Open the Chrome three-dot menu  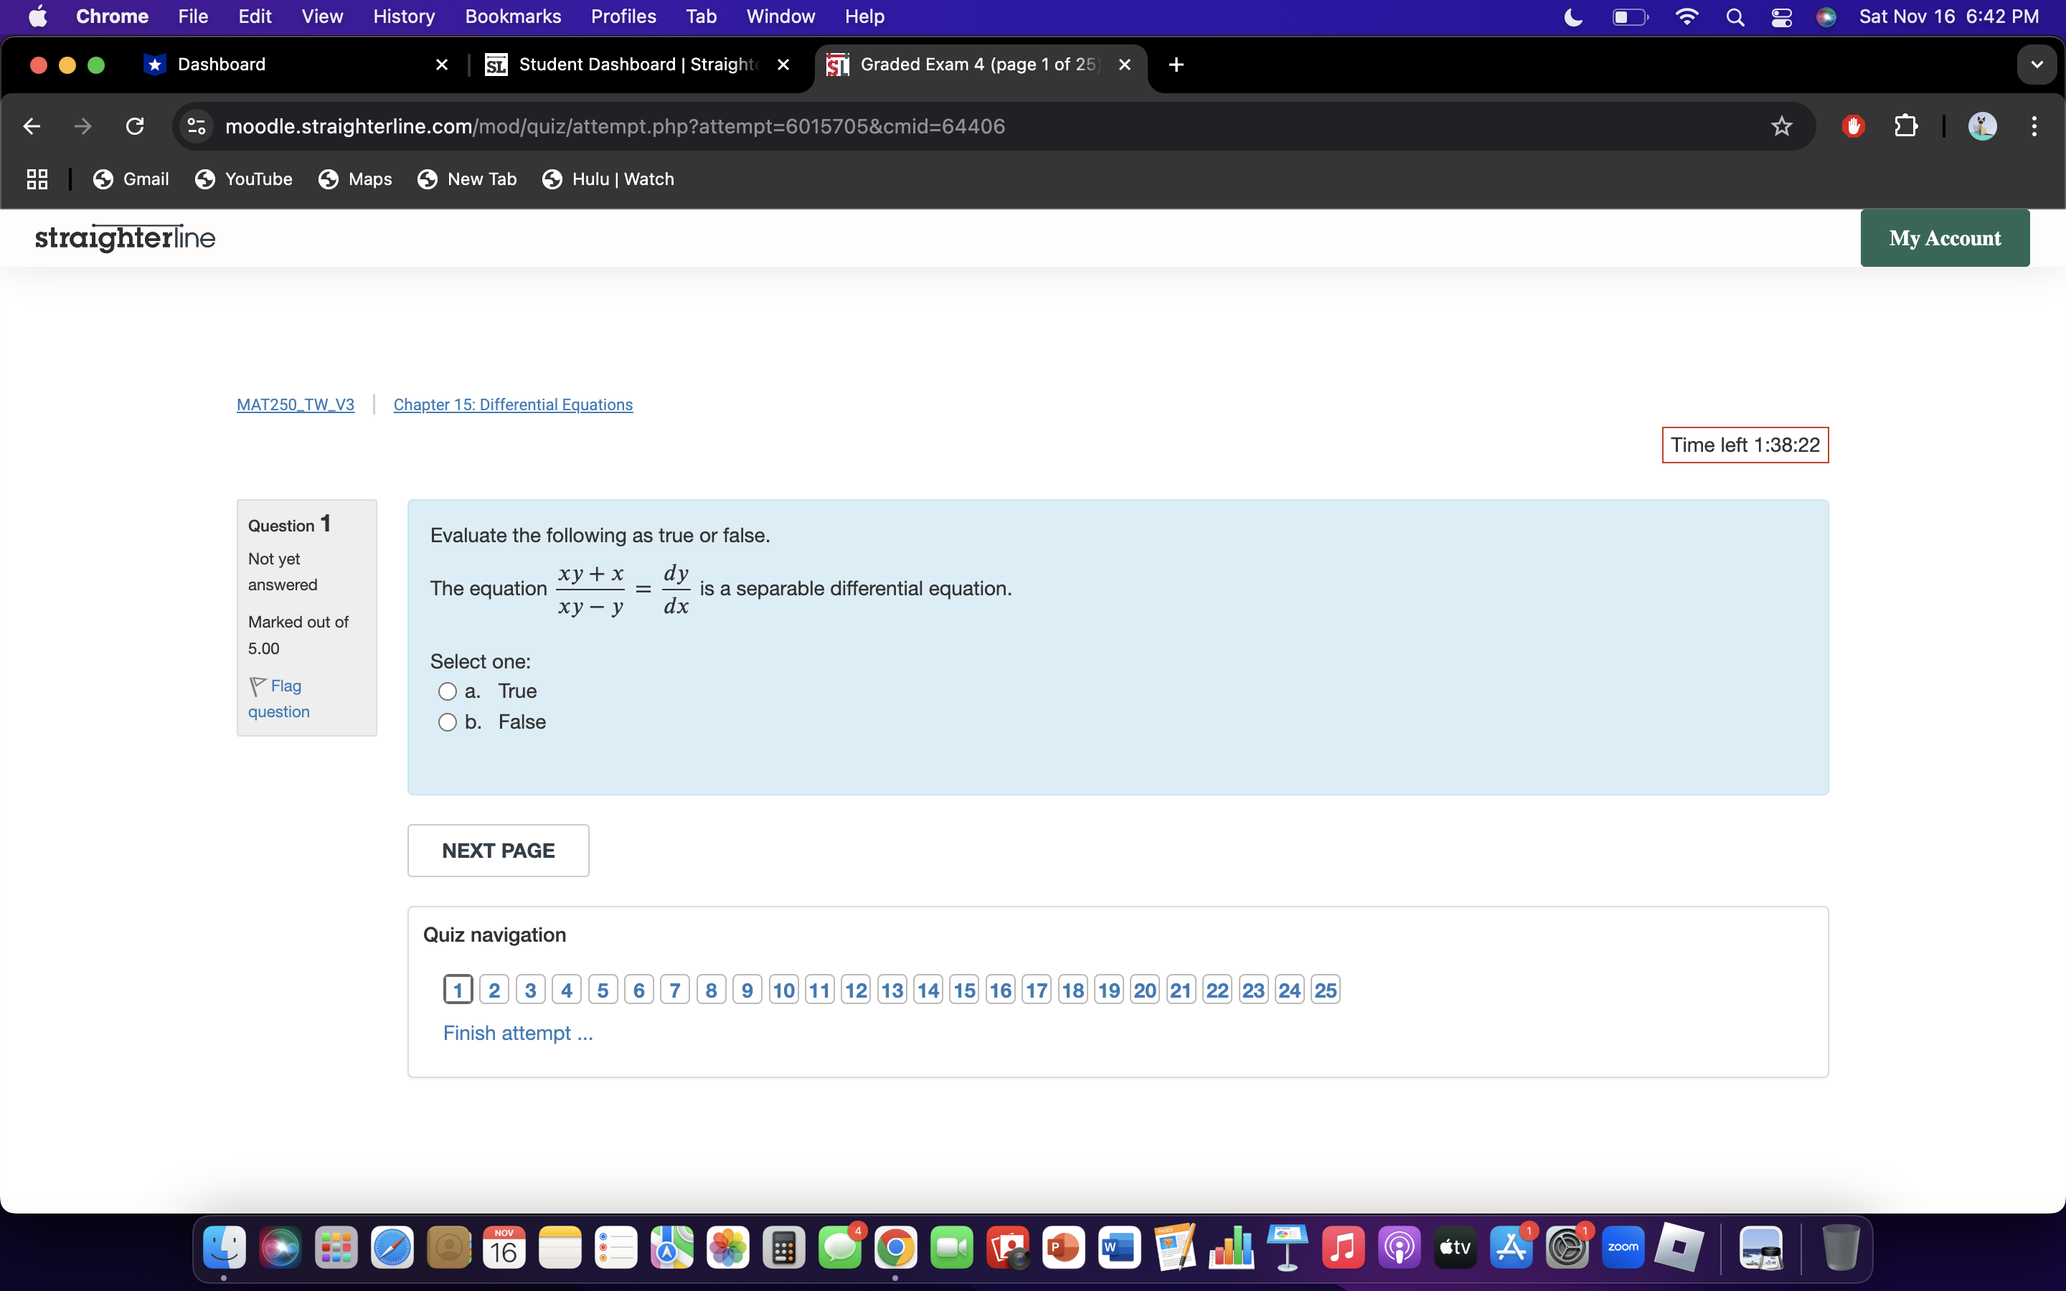coord(2034,126)
